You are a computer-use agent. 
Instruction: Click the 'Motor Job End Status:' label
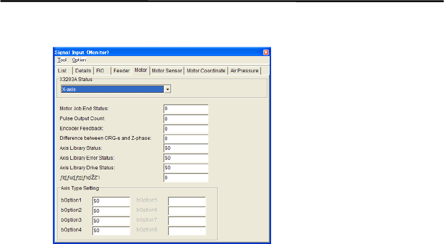point(84,108)
